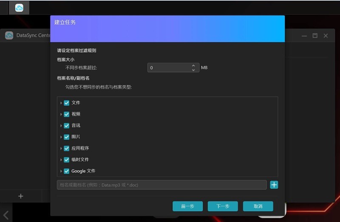This screenshot has width=340, height=222.
Task: Uncheck the Google 文件 checkbox
Action: click(x=67, y=171)
